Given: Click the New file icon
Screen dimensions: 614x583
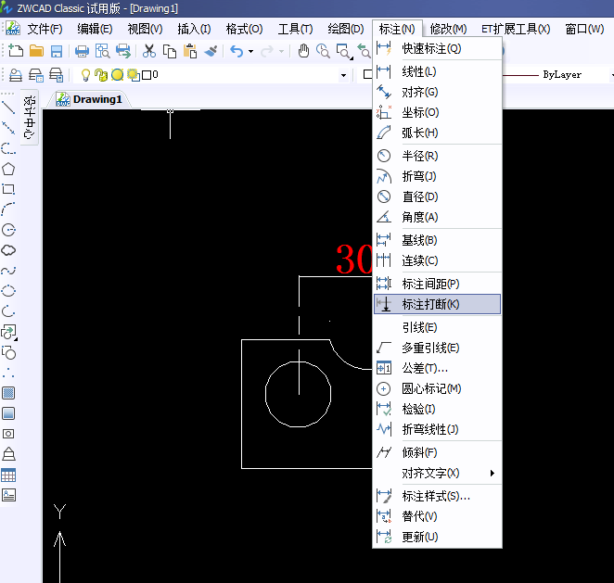Looking at the screenshot, I should click(x=16, y=51).
